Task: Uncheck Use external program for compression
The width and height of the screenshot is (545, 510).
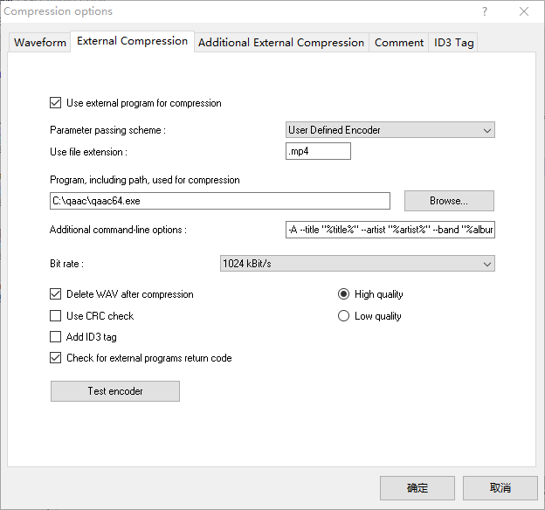Action: (56, 103)
